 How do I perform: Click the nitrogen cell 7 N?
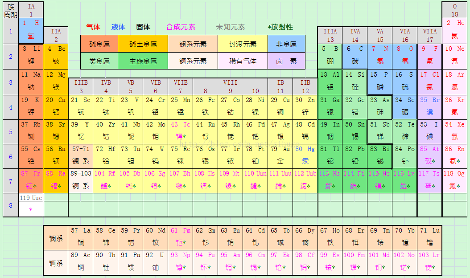pyautogui.click(x=379, y=57)
